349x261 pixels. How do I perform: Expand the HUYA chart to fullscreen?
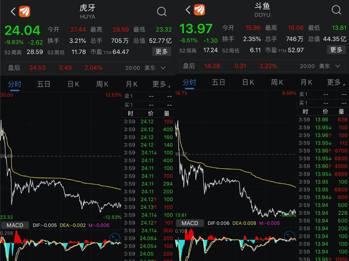[114, 238]
